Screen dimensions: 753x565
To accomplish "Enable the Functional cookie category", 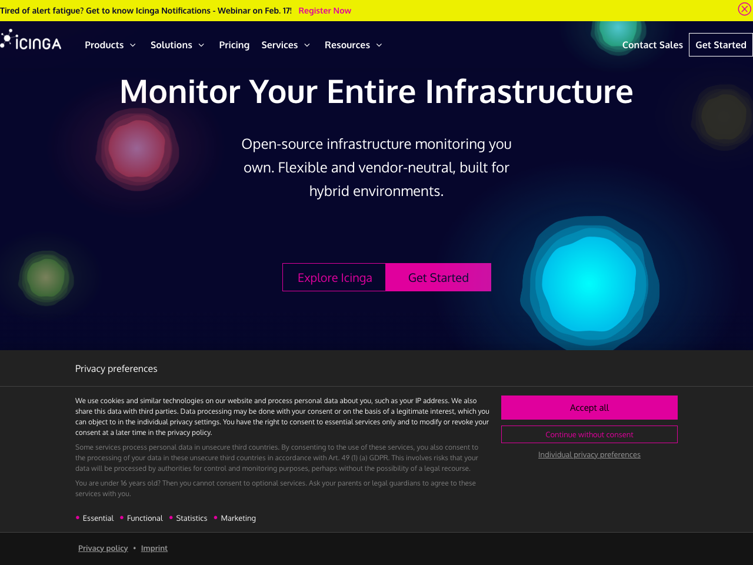I will [145, 517].
